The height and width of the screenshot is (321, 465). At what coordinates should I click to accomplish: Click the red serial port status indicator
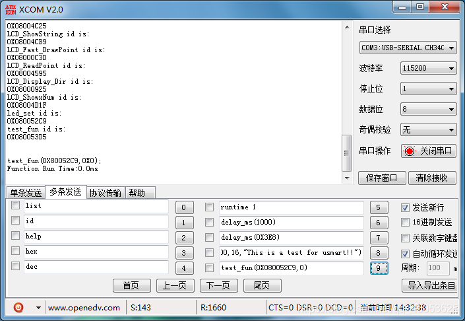pos(410,151)
